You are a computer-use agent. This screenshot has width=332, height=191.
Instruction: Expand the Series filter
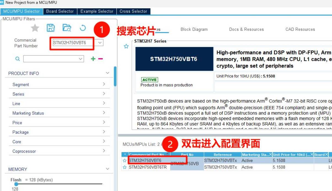point(104,94)
